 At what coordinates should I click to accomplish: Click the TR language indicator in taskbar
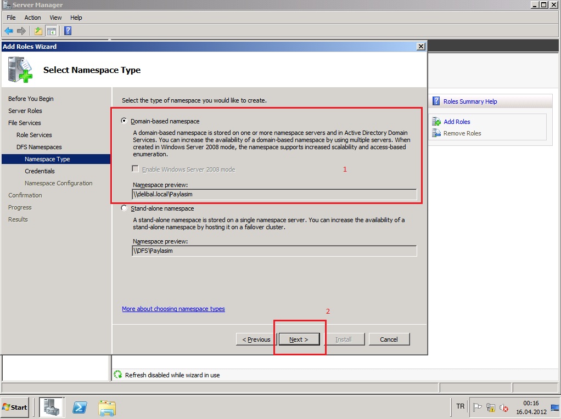pyautogui.click(x=460, y=407)
